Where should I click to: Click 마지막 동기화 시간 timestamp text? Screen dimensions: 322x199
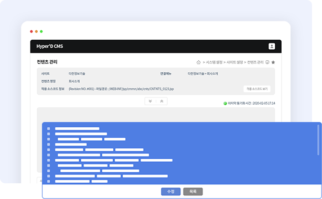point(251,103)
